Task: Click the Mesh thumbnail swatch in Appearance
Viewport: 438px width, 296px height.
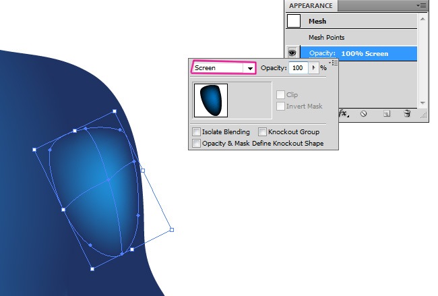Action: coord(293,21)
